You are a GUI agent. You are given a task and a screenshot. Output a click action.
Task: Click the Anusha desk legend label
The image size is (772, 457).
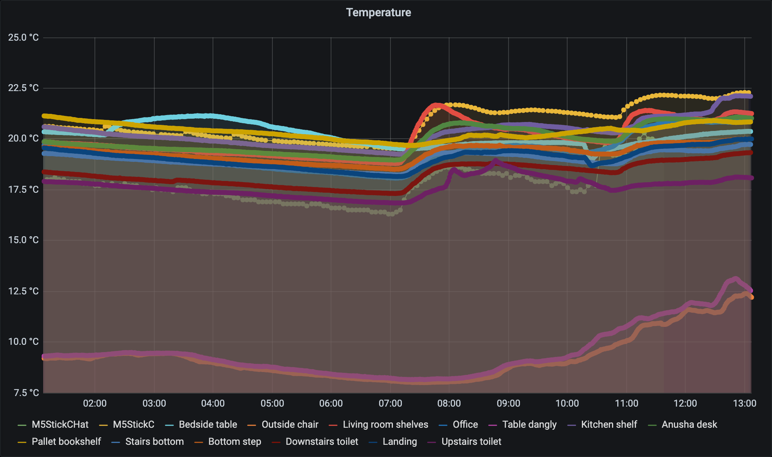point(689,424)
